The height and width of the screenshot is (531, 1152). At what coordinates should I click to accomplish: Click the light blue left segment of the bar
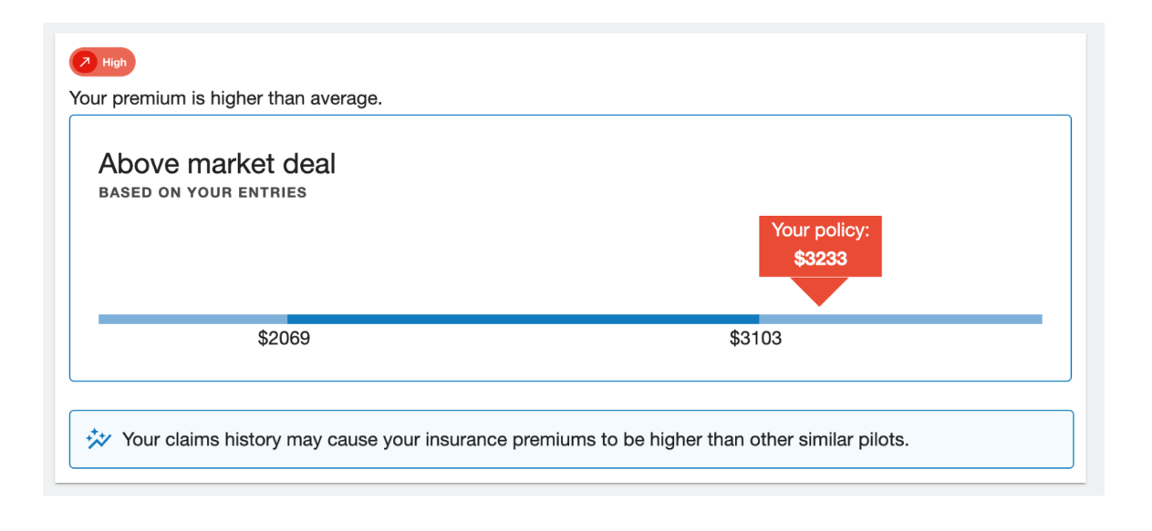192,319
